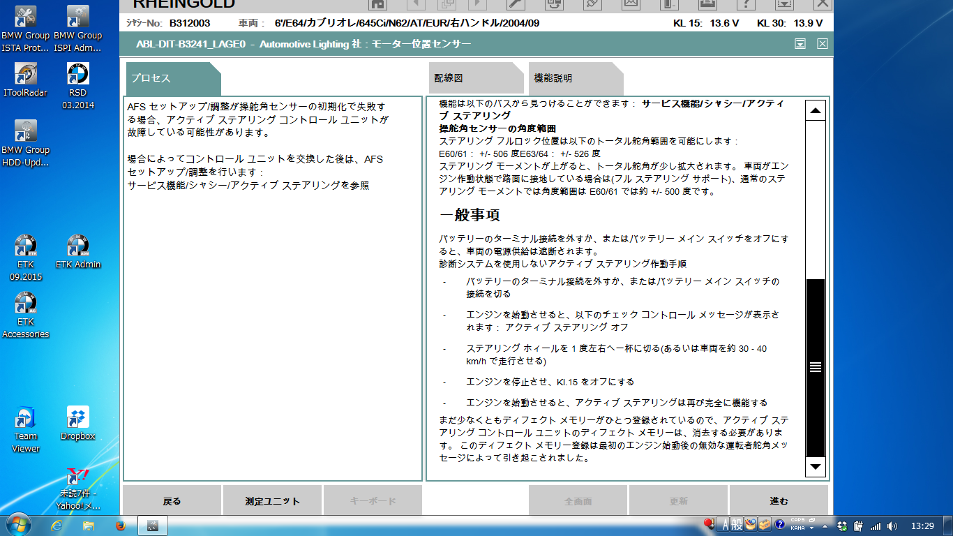Show hidden system tray icons

coord(825,526)
